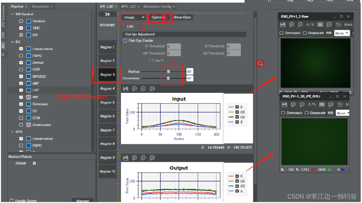Collapse the IFE tree group
Screen dimensions: 362x203
[x=12, y=42]
